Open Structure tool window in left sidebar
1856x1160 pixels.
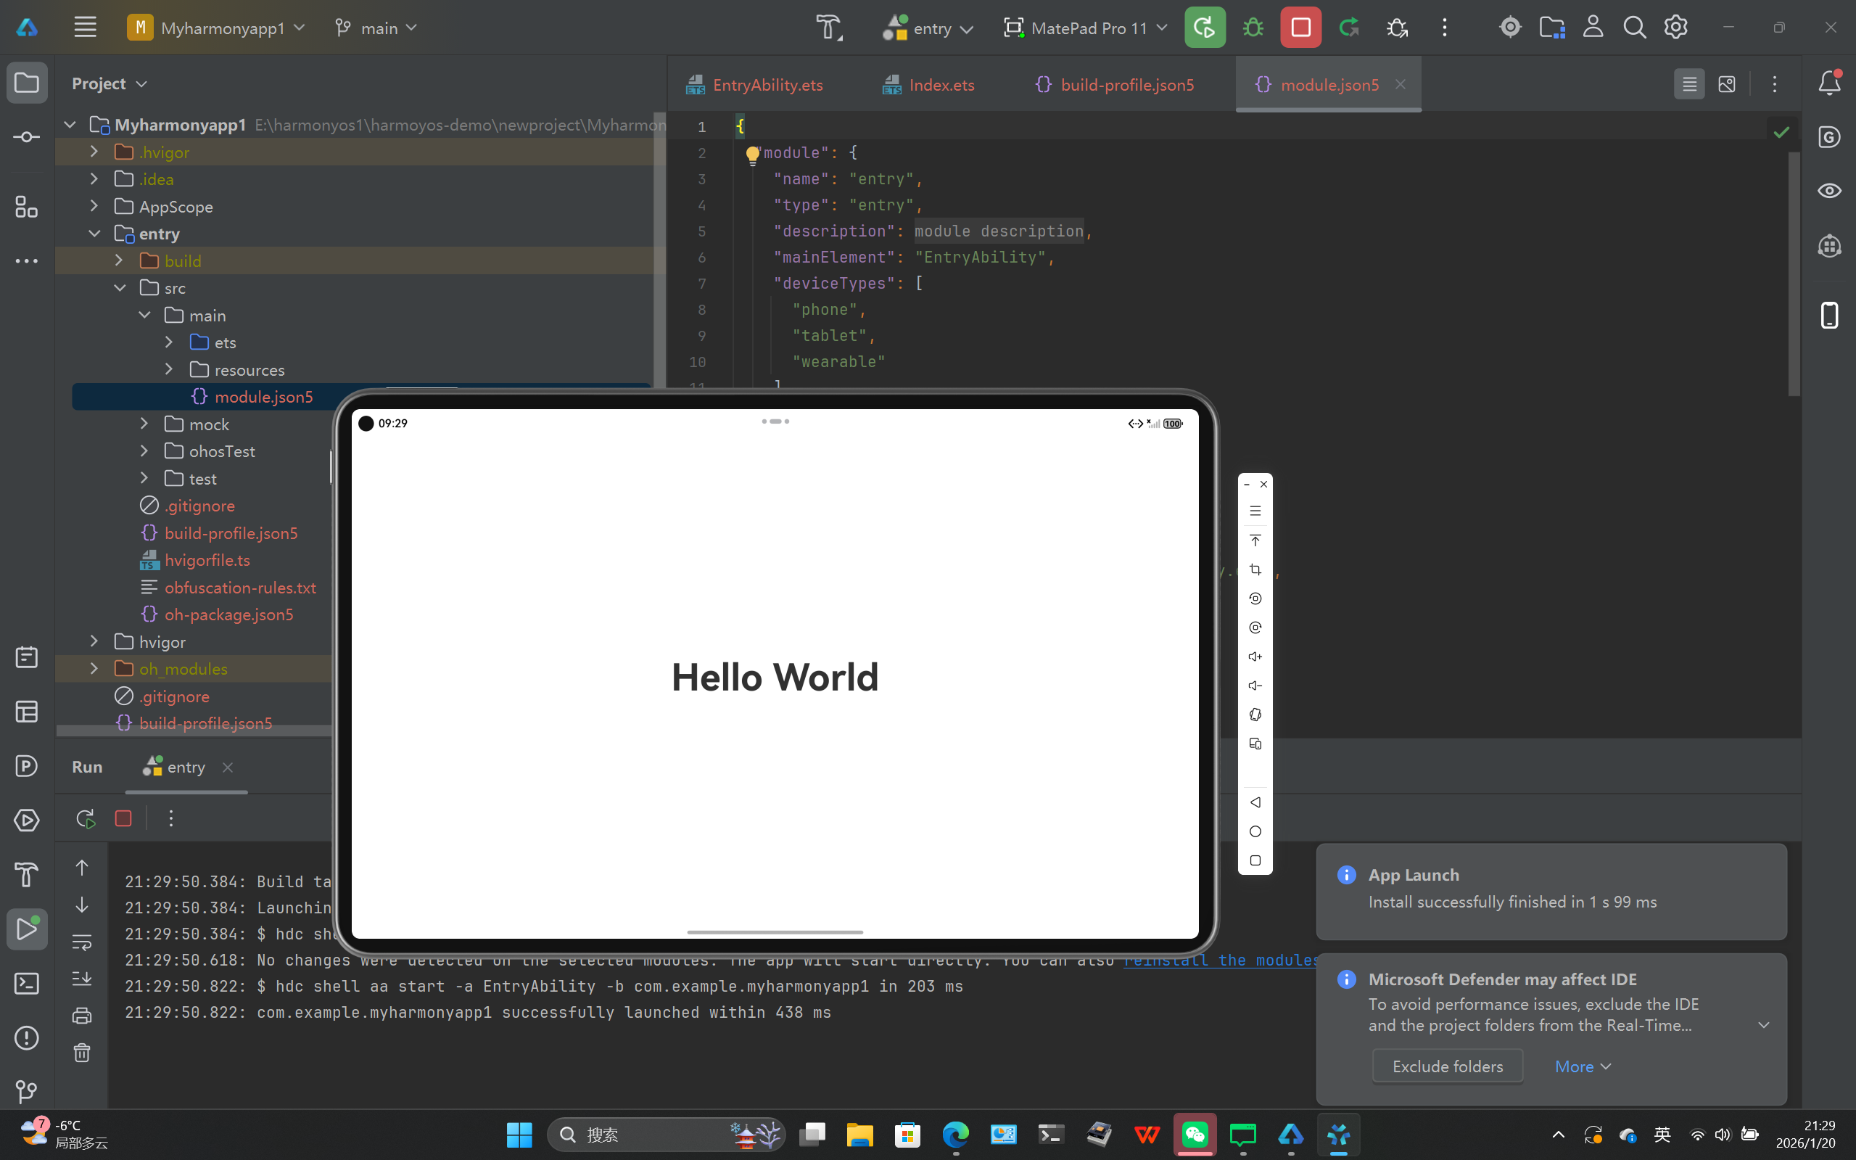tap(27, 206)
